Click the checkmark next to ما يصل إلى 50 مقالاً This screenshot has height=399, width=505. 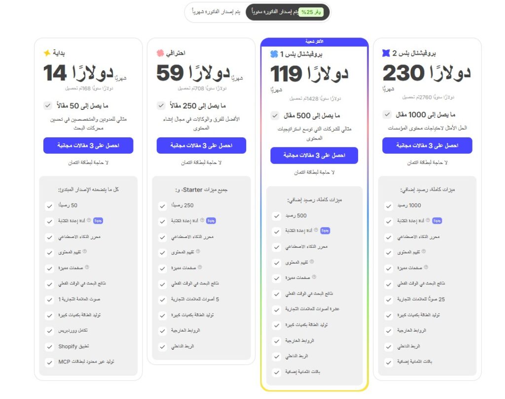pos(48,105)
